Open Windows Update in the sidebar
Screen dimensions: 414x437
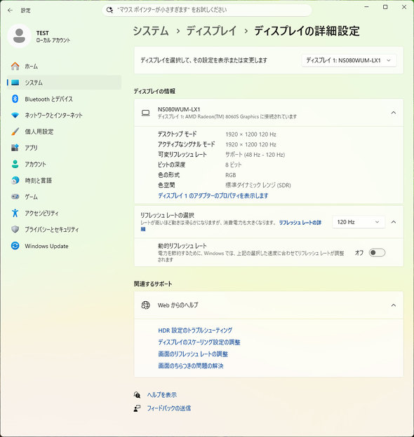pyautogui.click(x=64, y=246)
